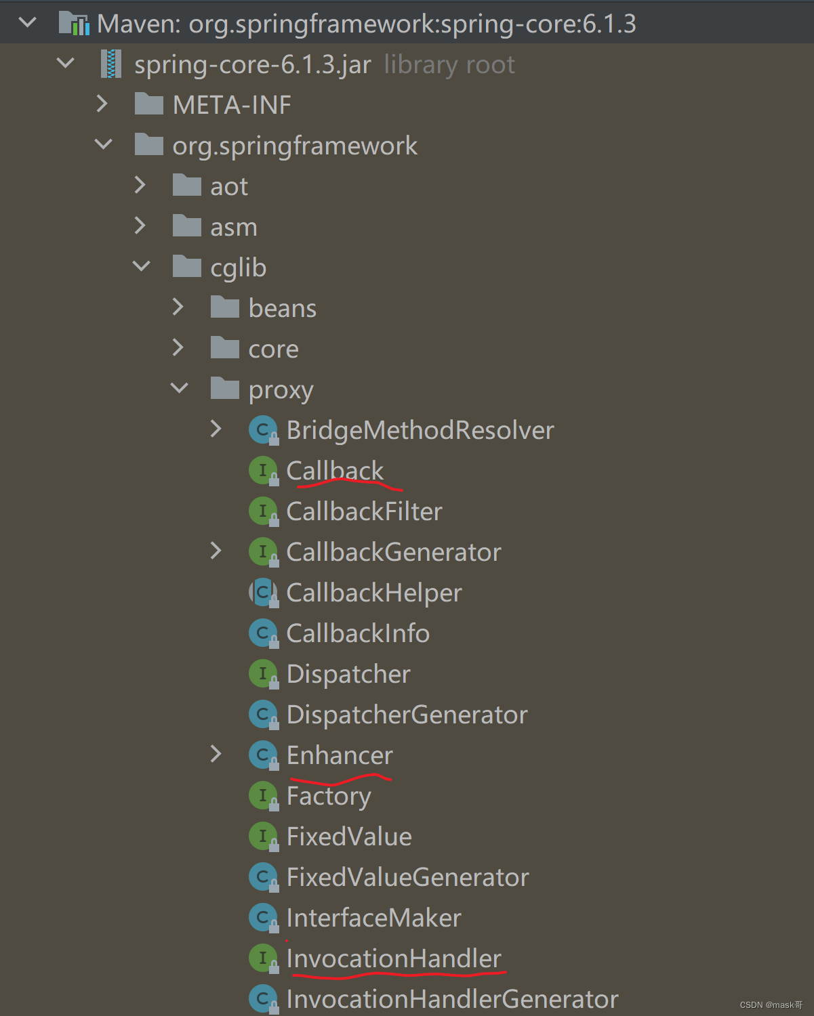Click the class icon next to BridgeMethodResolver
The height and width of the screenshot is (1016, 814).
pos(263,429)
